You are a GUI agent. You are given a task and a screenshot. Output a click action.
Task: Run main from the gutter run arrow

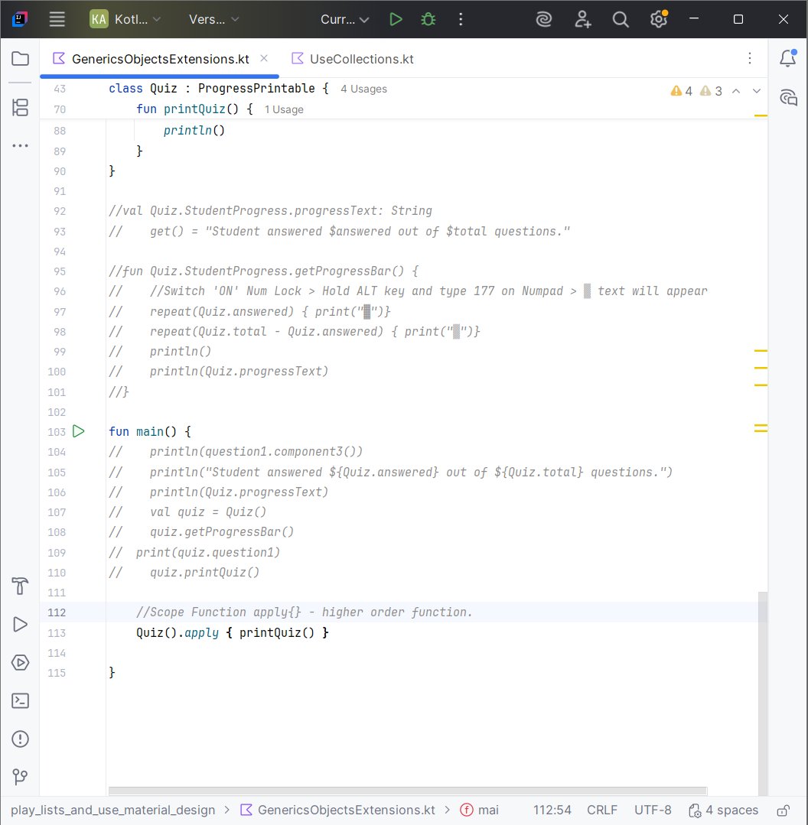coord(78,431)
